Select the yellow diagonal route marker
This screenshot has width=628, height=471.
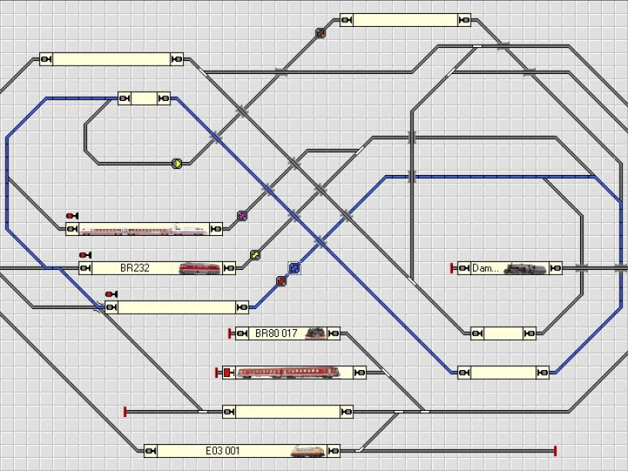pyautogui.click(x=255, y=255)
